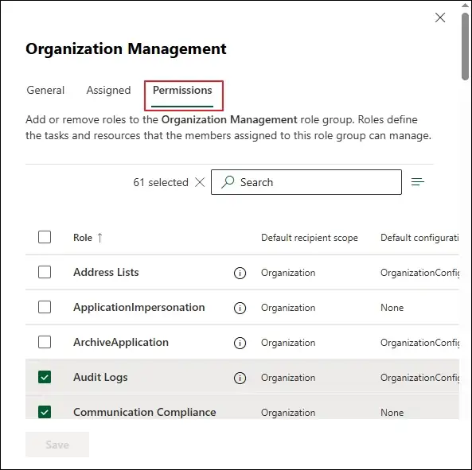Sort by the Role column header
The image size is (472, 470).
coord(83,238)
